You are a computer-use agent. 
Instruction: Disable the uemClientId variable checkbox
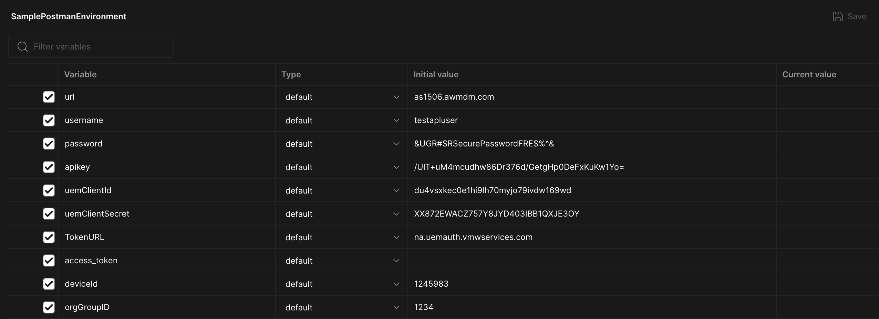coord(49,190)
